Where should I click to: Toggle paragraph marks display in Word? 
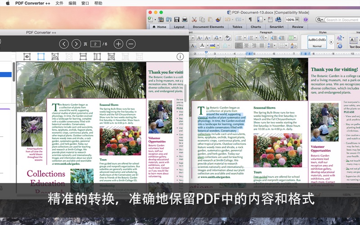pos(250,19)
